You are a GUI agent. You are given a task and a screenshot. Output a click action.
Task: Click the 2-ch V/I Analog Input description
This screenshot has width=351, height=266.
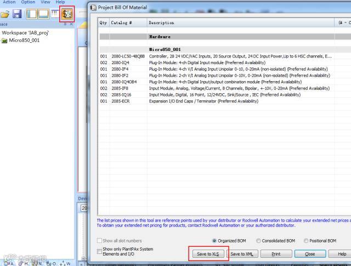point(240,76)
